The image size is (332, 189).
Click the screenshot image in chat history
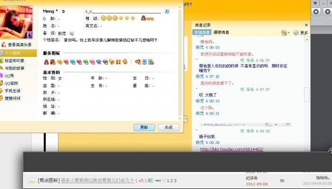point(245,124)
